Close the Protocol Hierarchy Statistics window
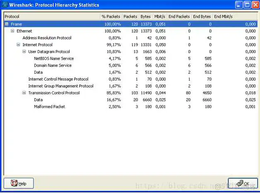260x194 pixels. tap(255, 5)
